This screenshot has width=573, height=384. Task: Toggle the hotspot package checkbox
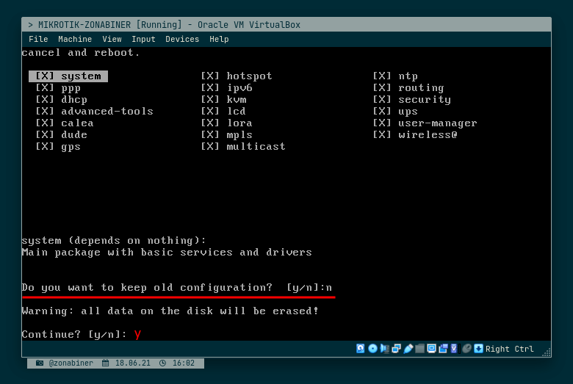(x=210, y=76)
